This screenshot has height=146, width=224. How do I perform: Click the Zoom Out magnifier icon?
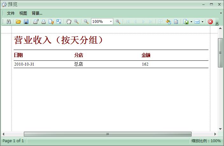(x=86, y=22)
